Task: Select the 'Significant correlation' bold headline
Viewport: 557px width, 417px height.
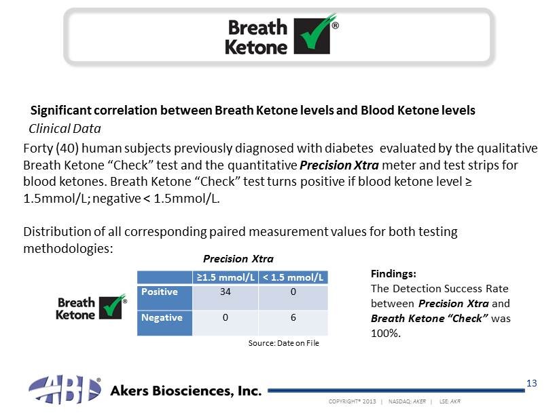Action: pyautogui.click(x=253, y=110)
